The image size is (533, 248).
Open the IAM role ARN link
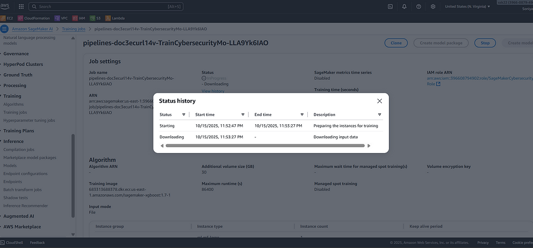point(480,81)
